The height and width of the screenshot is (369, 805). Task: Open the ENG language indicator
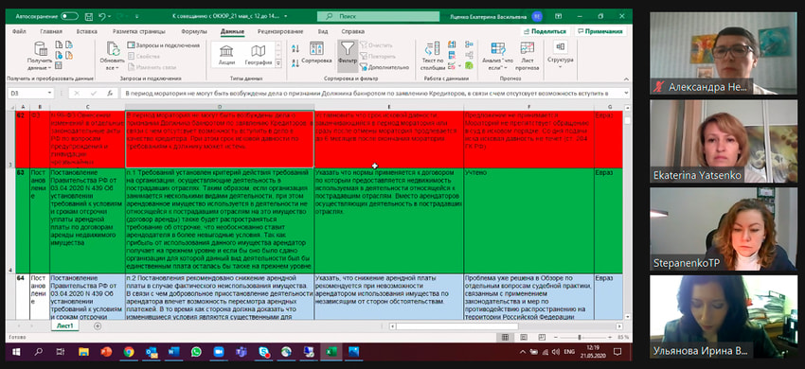(570, 352)
